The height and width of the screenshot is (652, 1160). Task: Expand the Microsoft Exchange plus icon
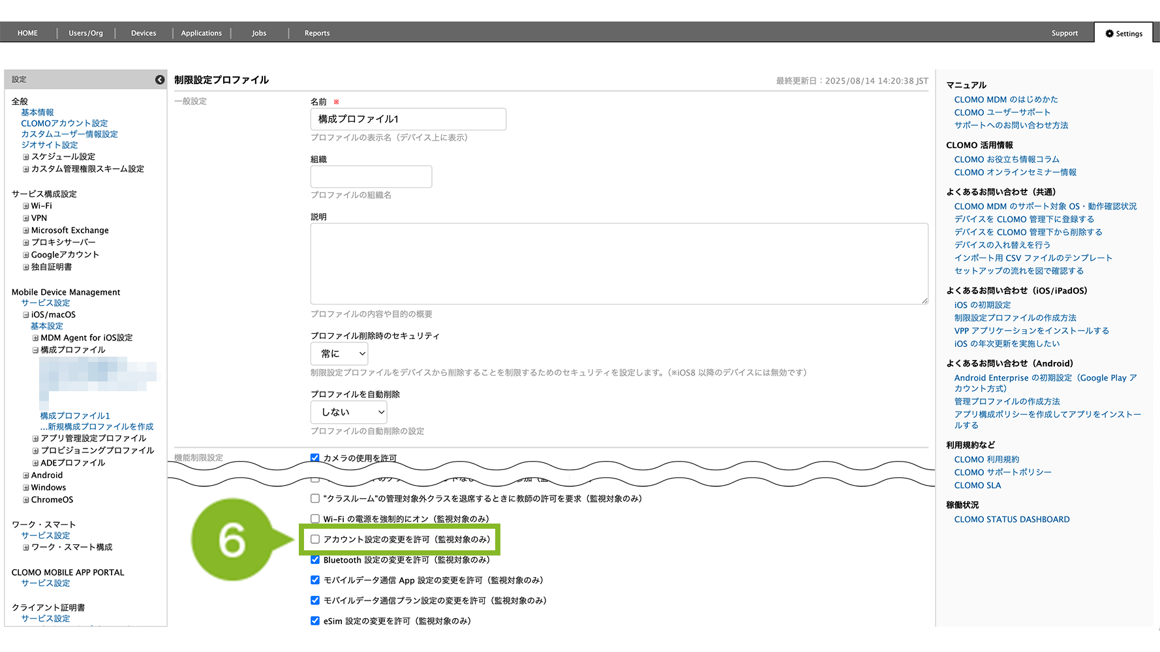click(x=26, y=231)
